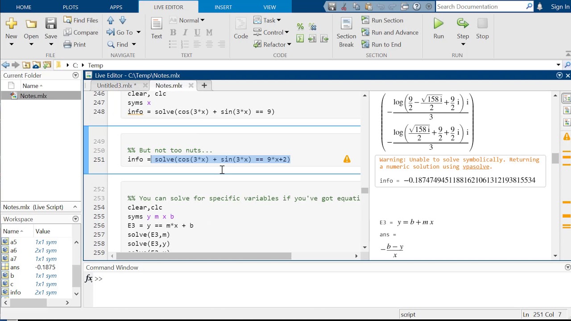
Task: Open the Refactor dropdown
Action: (x=272, y=44)
